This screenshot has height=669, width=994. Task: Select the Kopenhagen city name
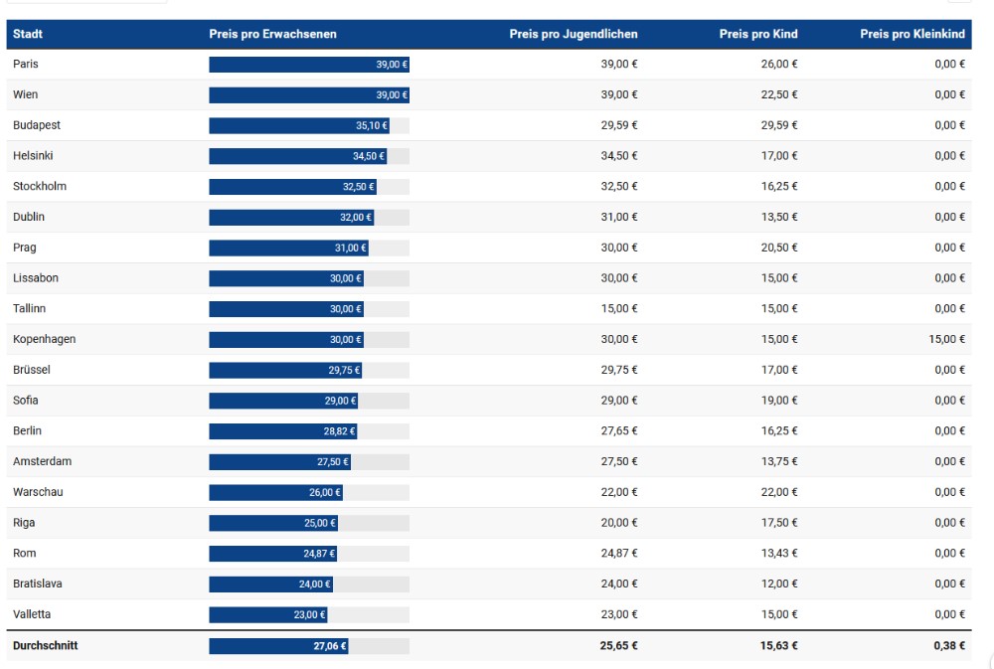click(x=44, y=339)
